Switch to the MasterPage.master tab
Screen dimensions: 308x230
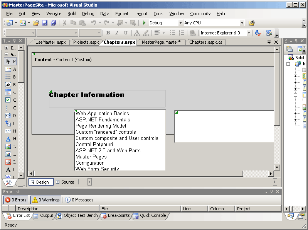(161, 42)
